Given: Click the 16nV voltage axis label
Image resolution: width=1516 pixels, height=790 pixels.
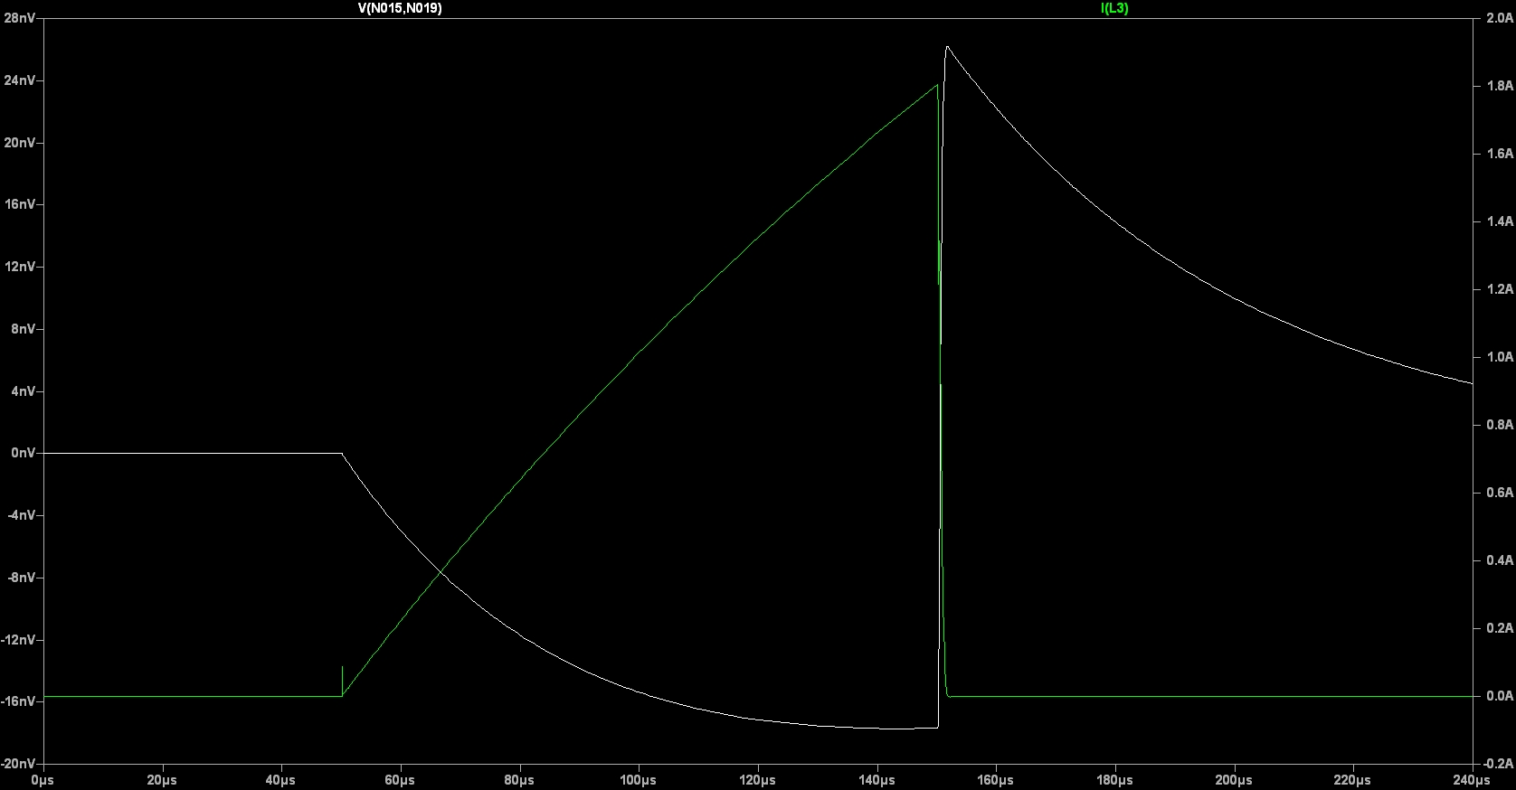Looking at the screenshot, I should click(19, 204).
